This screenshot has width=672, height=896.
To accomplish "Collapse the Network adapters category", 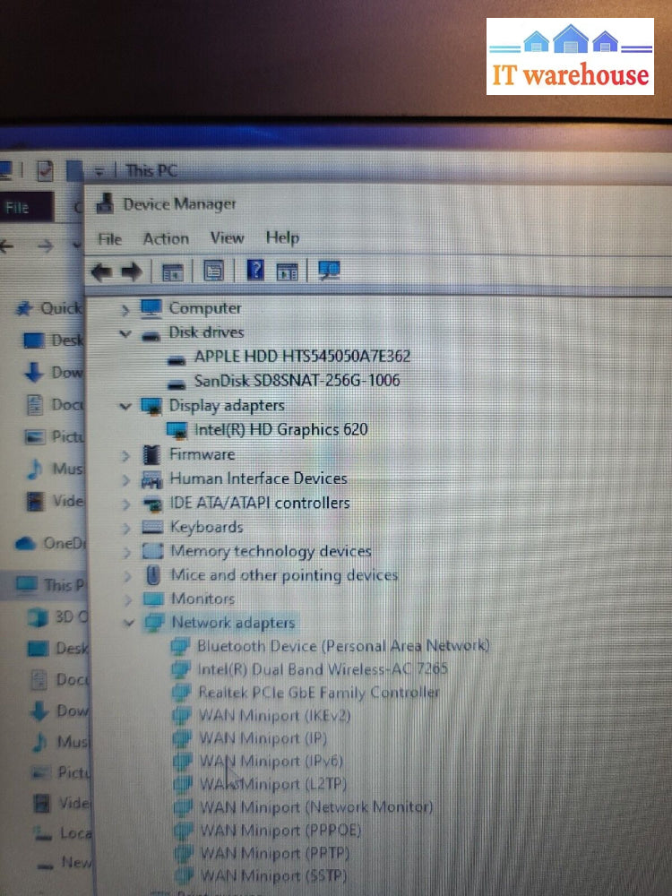I will (x=128, y=622).
